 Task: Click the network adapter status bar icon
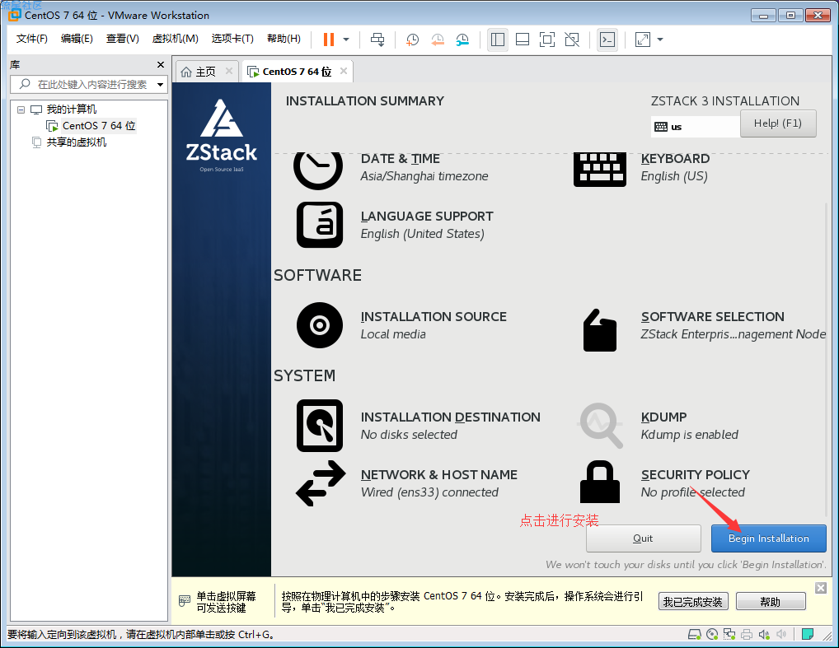[729, 635]
